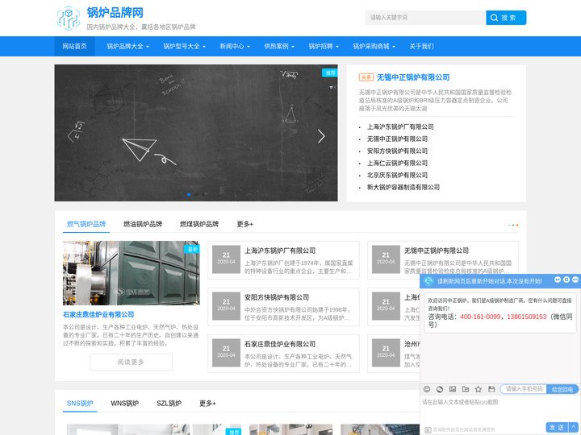Click the 阅读更多 button
The width and height of the screenshot is (581, 435).
(x=132, y=362)
